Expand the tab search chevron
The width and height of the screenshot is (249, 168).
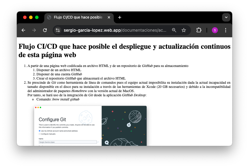[x=226, y=17]
